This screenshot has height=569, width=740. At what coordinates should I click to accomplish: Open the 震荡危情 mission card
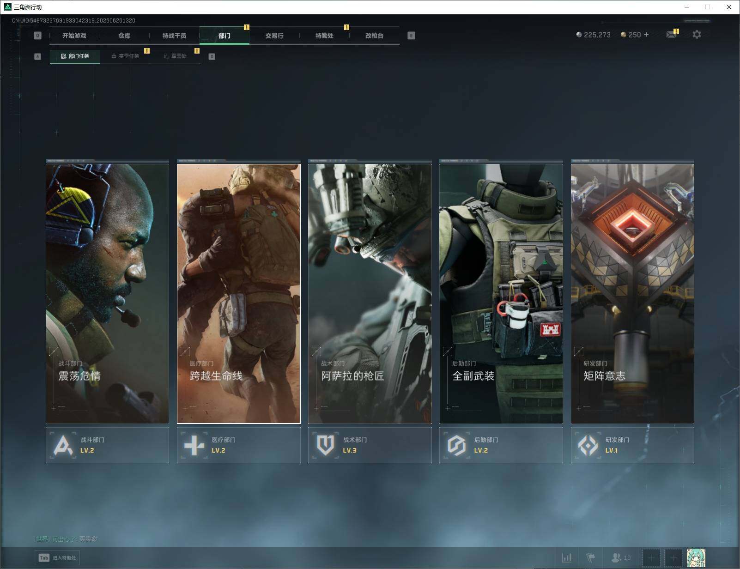click(107, 293)
